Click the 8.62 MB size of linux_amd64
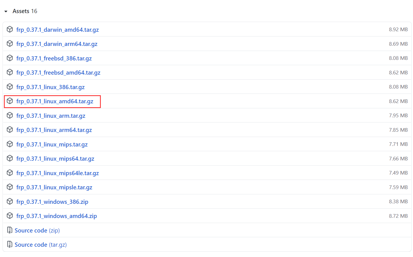413x257 pixels. [x=398, y=101]
